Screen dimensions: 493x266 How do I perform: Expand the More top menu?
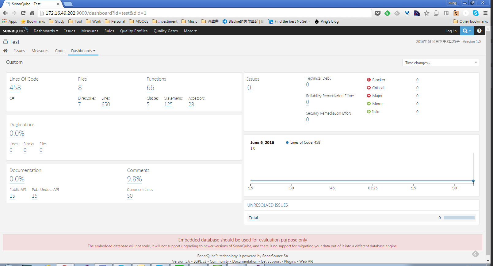click(x=190, y=31)
